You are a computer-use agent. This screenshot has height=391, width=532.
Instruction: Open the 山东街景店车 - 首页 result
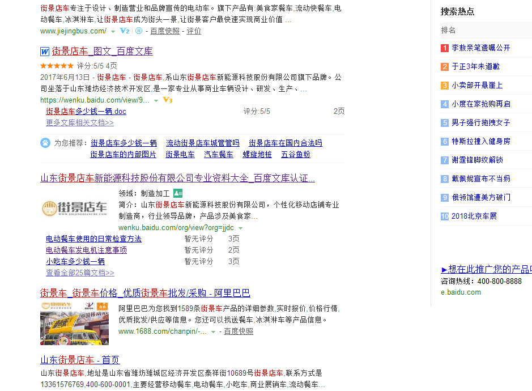click(80, 360)
